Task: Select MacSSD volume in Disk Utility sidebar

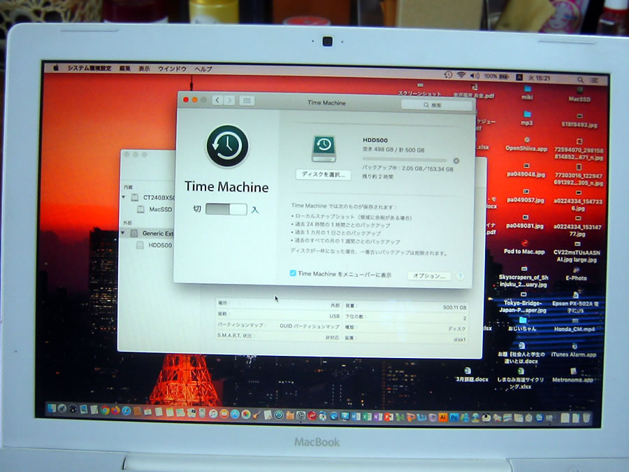Action: pyautogui.click(x=155, y=209)
